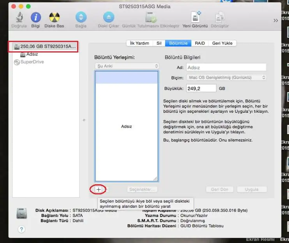Click the Dönüştür convert icon
The width and height of the screenshot is (289, 243).
220,17
